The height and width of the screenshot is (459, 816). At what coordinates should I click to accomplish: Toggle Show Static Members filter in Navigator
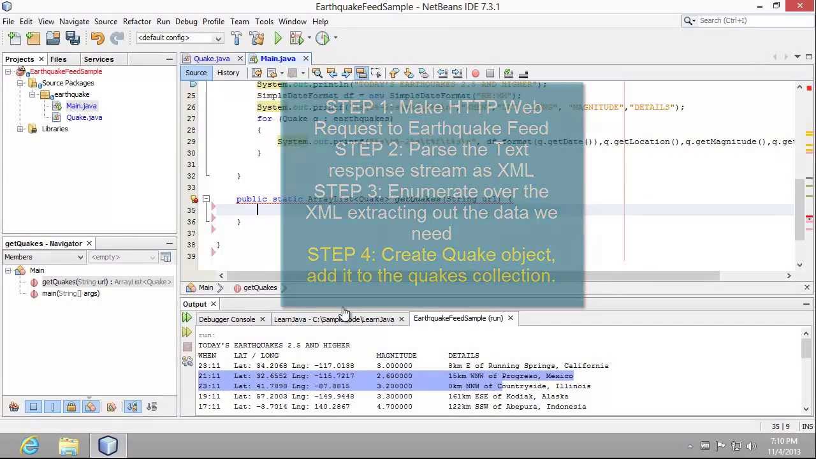(52, 407)
